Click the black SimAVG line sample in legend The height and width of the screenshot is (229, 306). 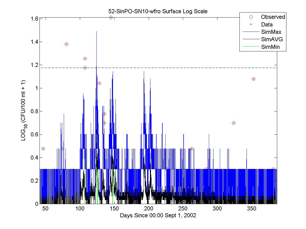click(251, 39)
